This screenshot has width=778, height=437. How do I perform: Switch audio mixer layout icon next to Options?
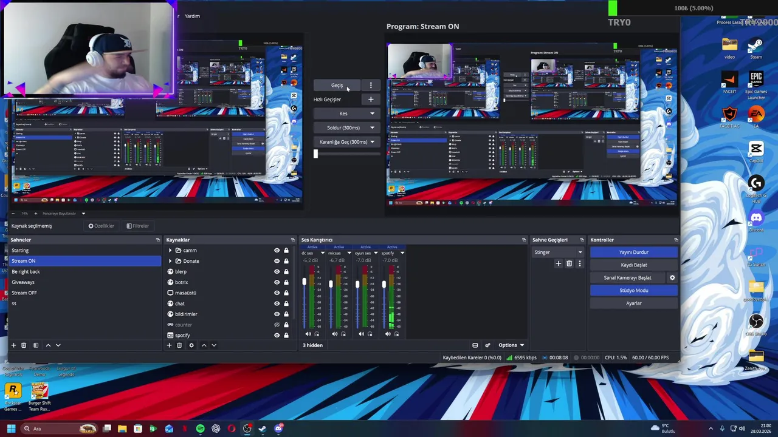pyautogui.click(x=475, y=345)
